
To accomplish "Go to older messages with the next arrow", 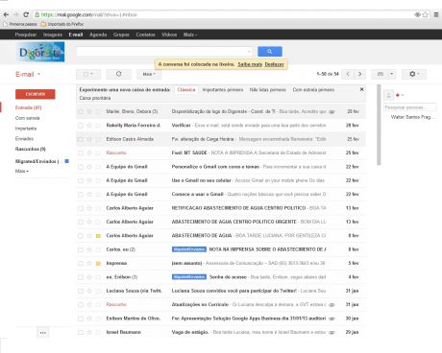I will [x=359, y=74].
